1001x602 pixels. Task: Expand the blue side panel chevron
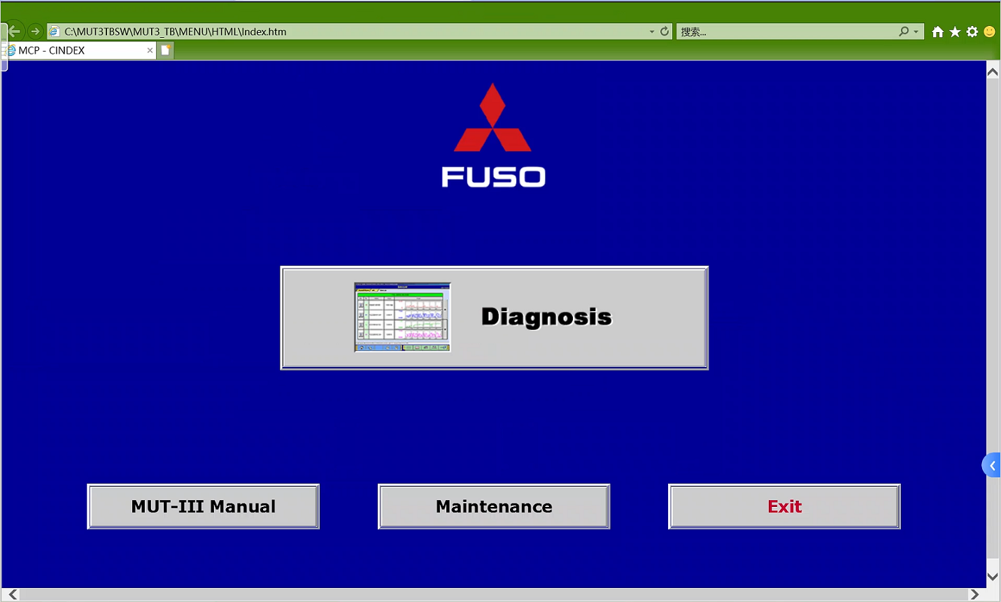click(992, 466)
